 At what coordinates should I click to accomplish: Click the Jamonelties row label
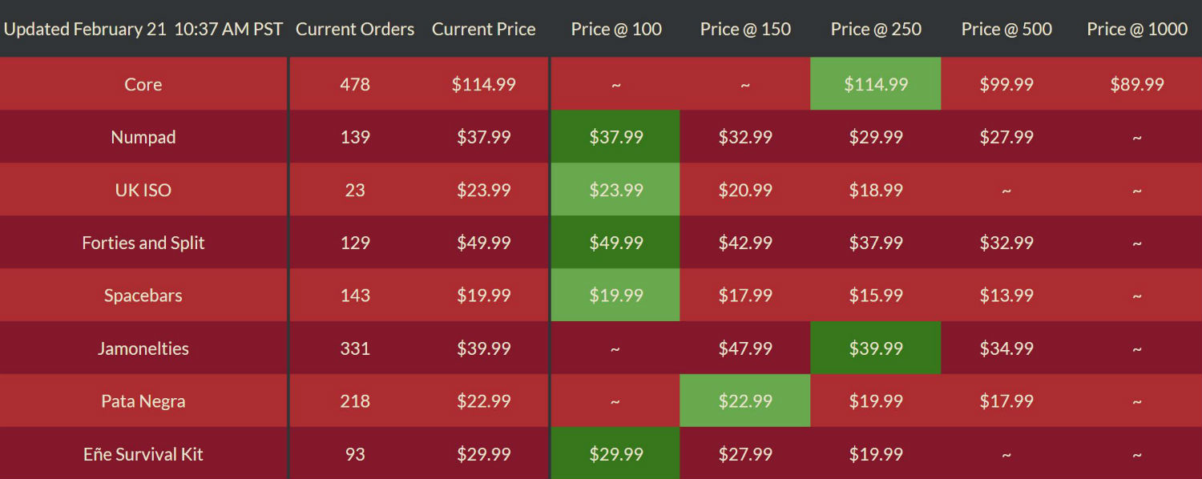[x=143, y=348]
